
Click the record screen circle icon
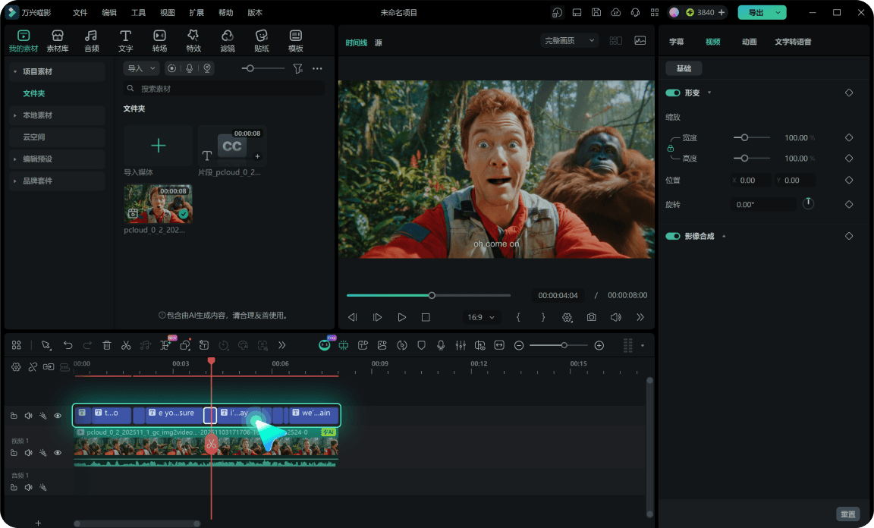coord(171,68)
